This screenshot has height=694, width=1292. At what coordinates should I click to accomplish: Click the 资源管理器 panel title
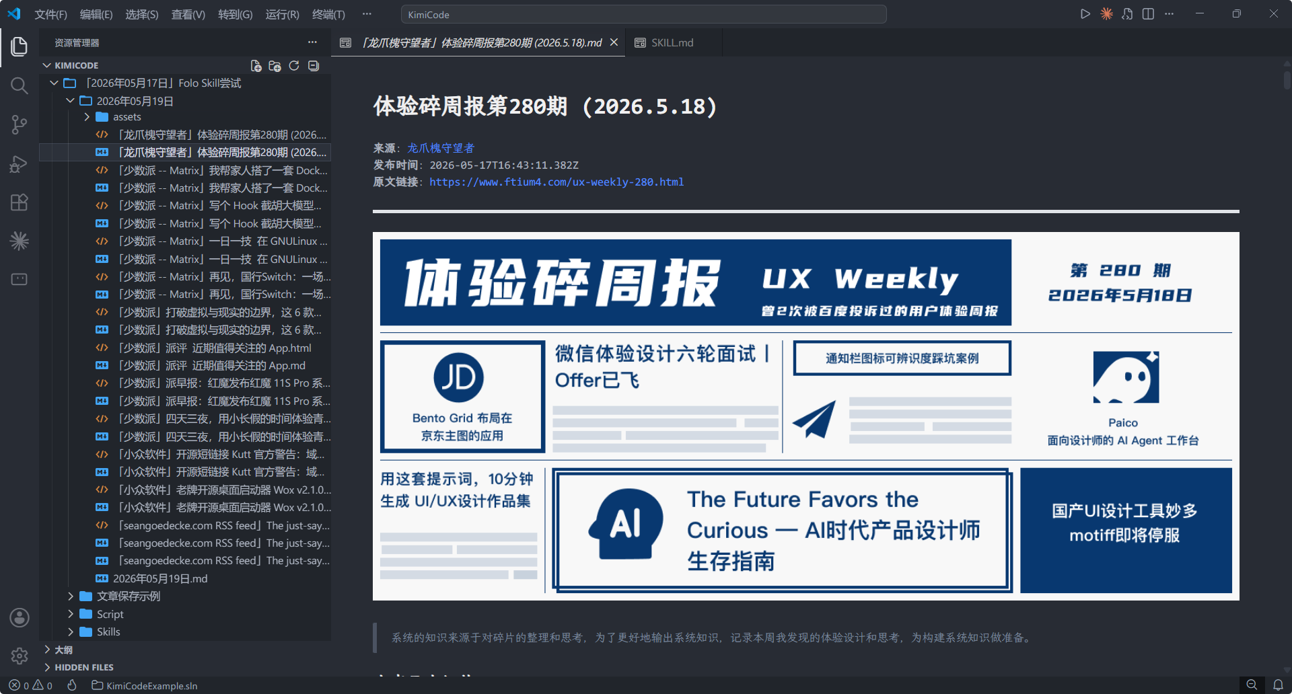[77, 42]
